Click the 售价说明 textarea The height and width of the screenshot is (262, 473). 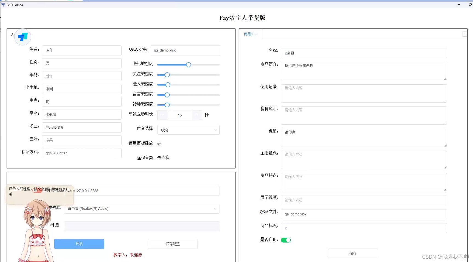pos(364,116)
